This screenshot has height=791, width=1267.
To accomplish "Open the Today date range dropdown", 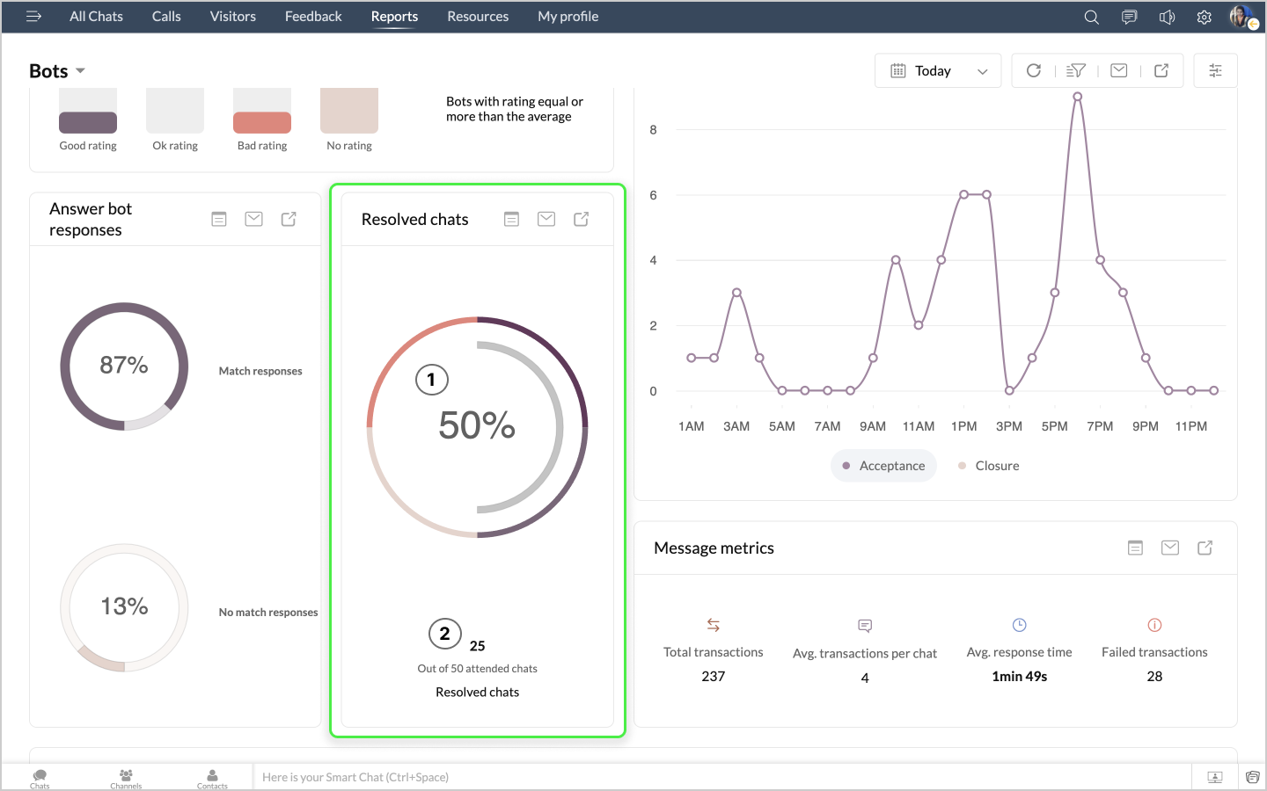I will pyautogui.click(x=938, y=70).
